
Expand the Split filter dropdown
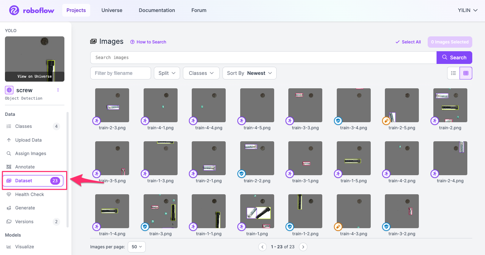(x=167, y=73)
